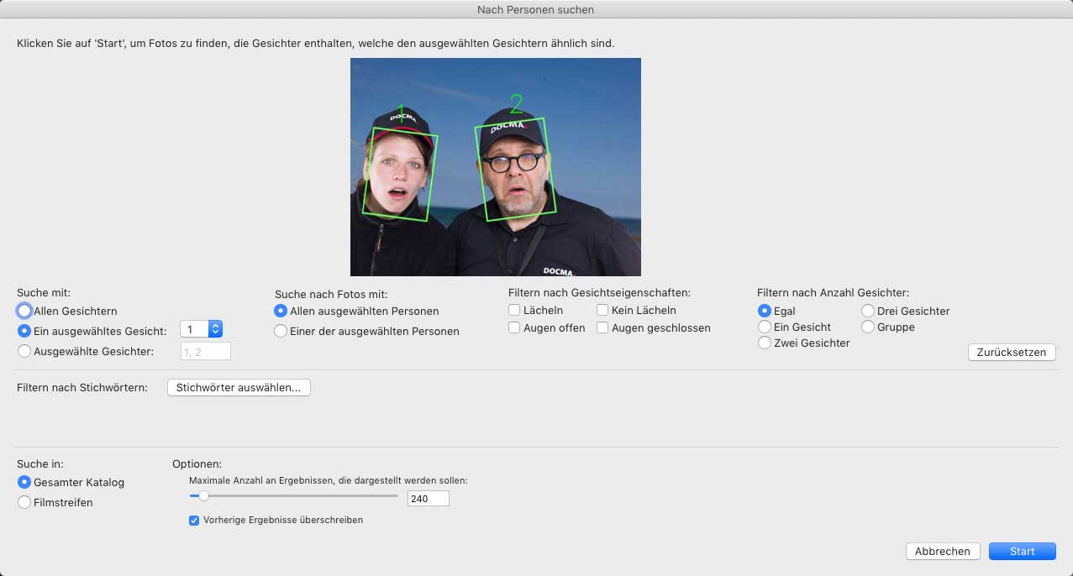Tick the 'Kein Lächeln' checkbox

602,311
